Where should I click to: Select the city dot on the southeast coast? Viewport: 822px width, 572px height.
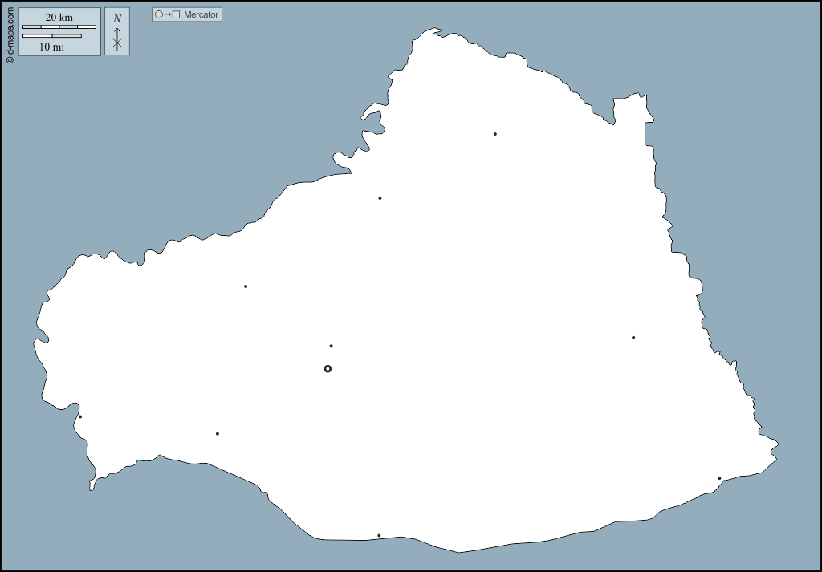coord(719,478)
